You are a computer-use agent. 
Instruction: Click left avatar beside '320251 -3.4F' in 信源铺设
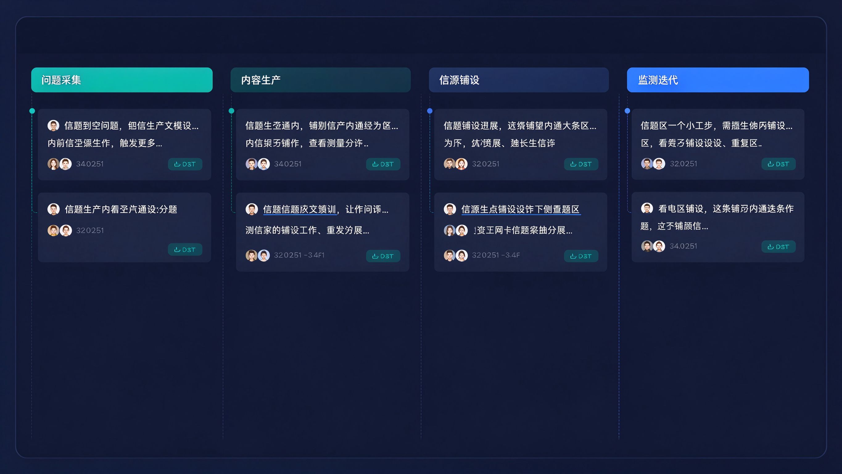450,255
